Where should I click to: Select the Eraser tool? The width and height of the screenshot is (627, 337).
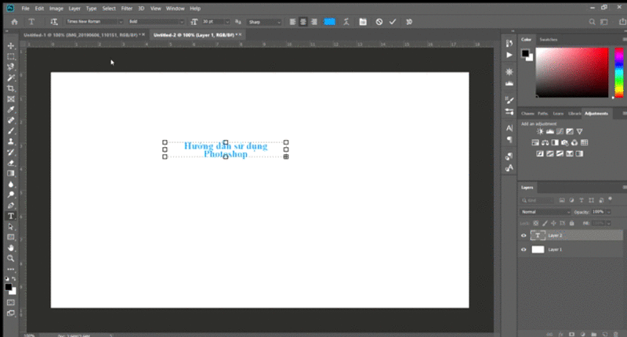[11, 163]
